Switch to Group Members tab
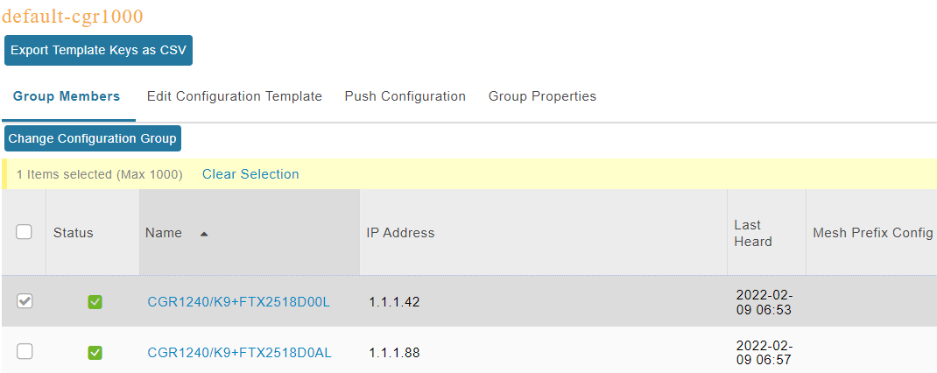 67,96
